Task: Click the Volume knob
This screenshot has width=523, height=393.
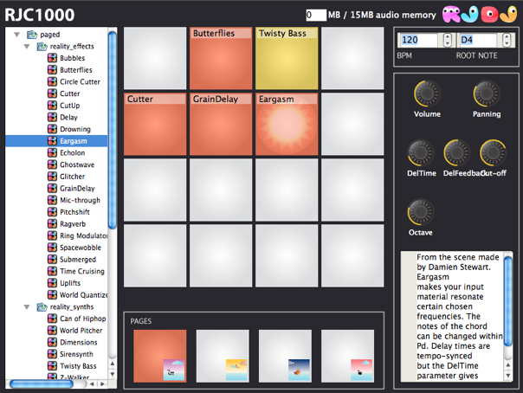Action: pos(427,93)
